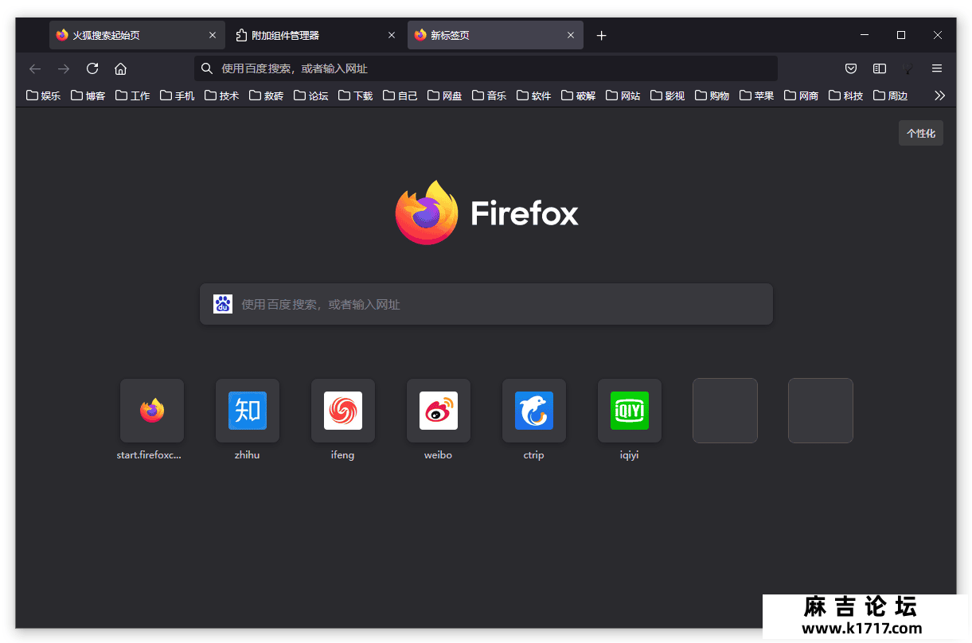Viewport: 972px width, 643px height.
Task: Open the 周边 bookmark folder
Action: click(x=890, y=95)
